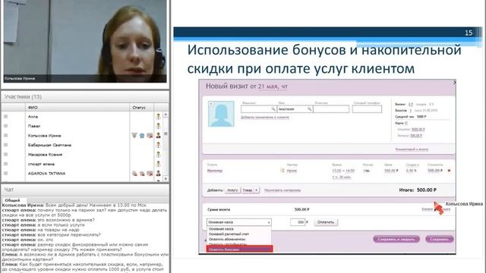486x273 pixels.
Task: Add a product with the Товар button
Action: pyautogui.click(x=248, y=190)
